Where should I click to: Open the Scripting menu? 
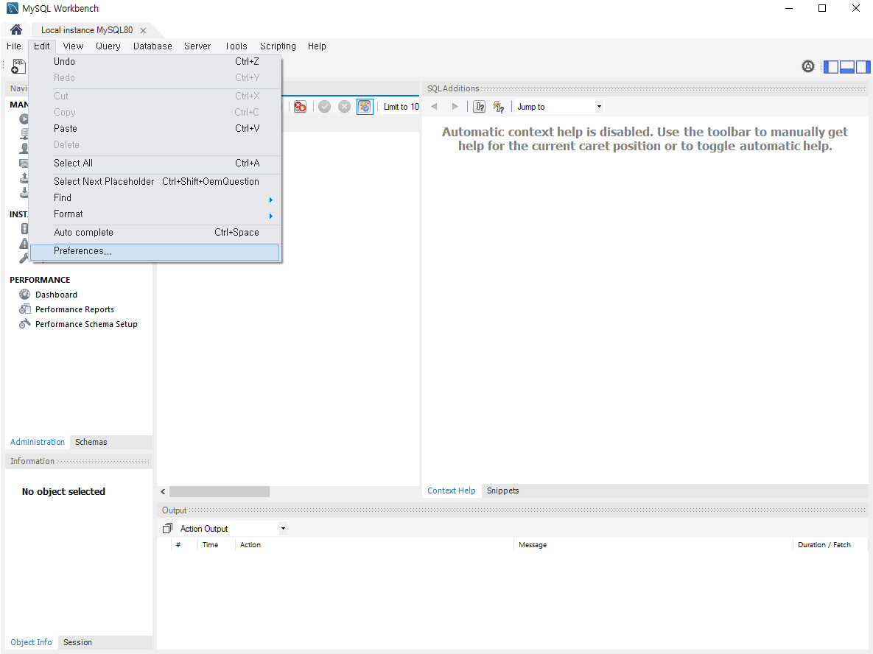pyautogui.click(x=278, y=46)
